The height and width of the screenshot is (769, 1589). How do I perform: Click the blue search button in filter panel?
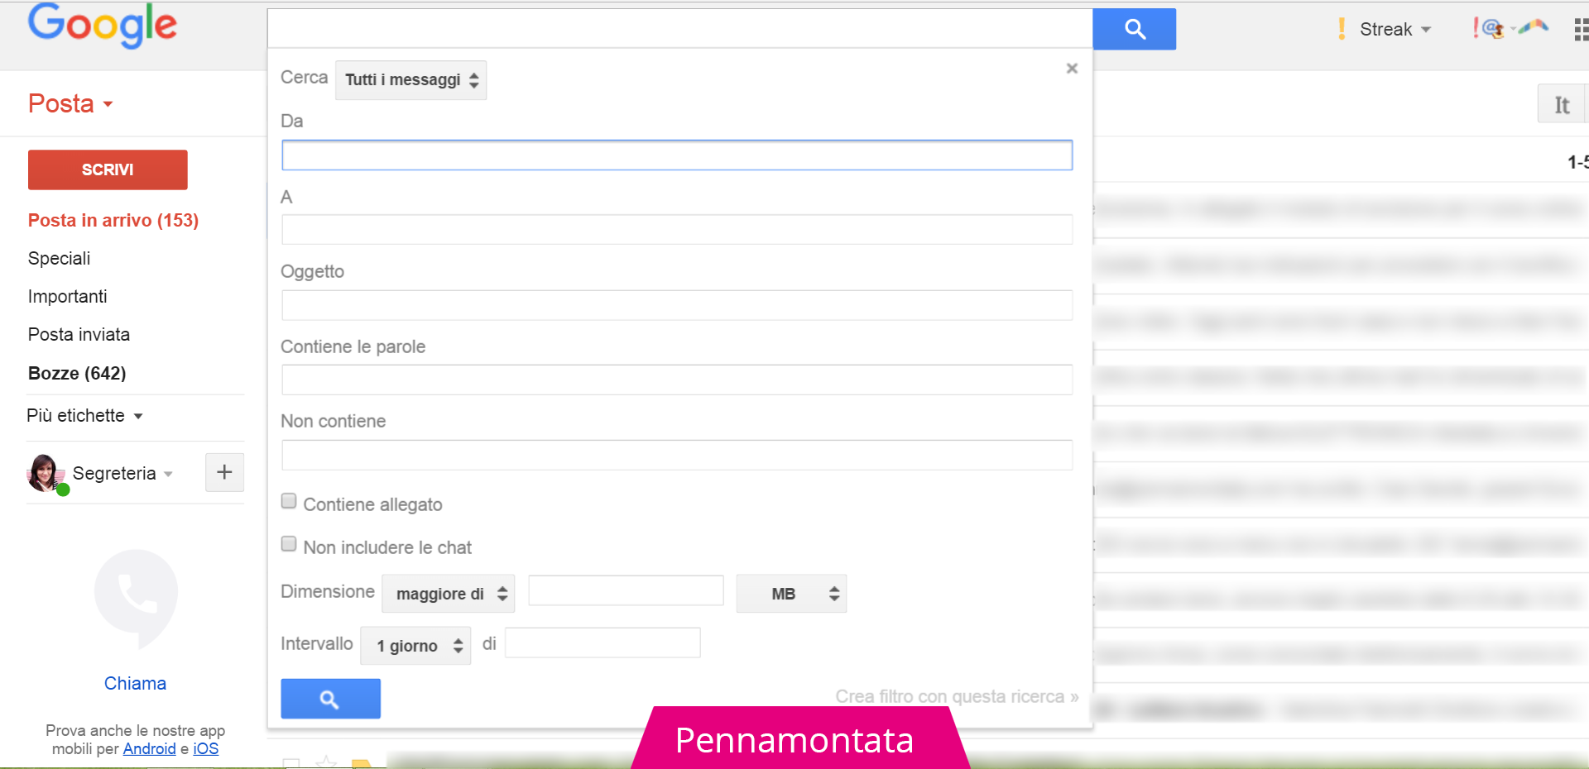pyautogui.click(x=330, y=699)
